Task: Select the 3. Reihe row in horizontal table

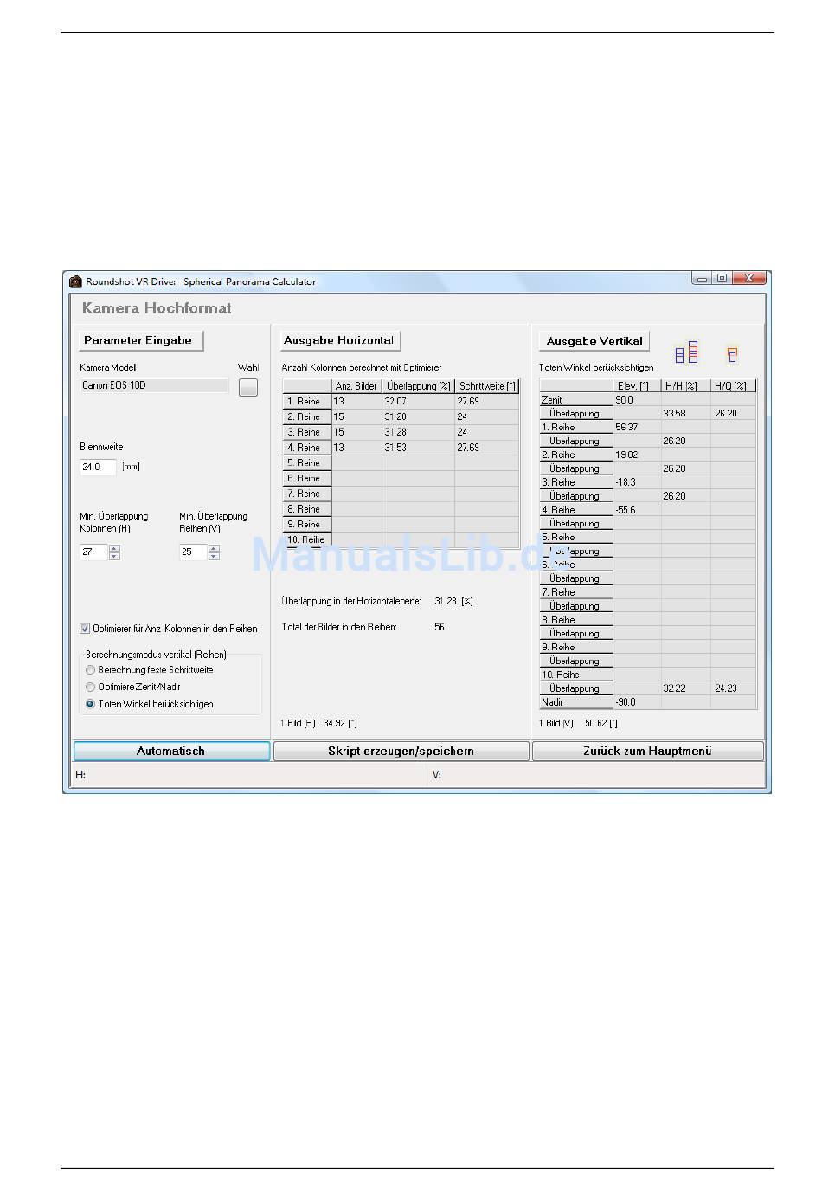Action: (401, 432)
